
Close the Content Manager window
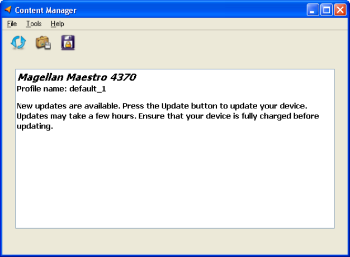tap(340, 10)
